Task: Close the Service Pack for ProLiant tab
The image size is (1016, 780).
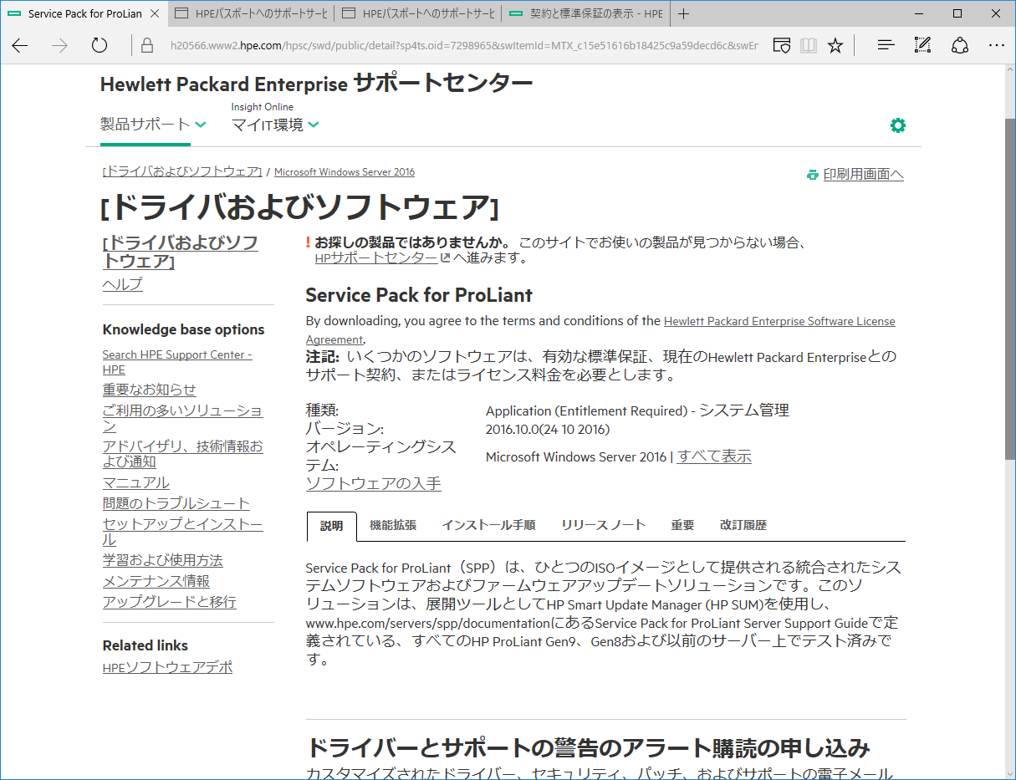Action: pos(156,13)
